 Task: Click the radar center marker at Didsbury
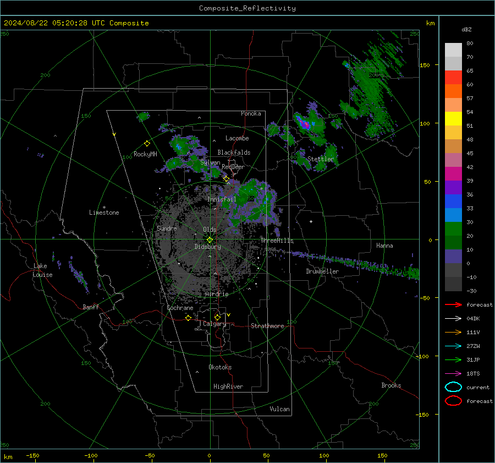tap(210, 240)
